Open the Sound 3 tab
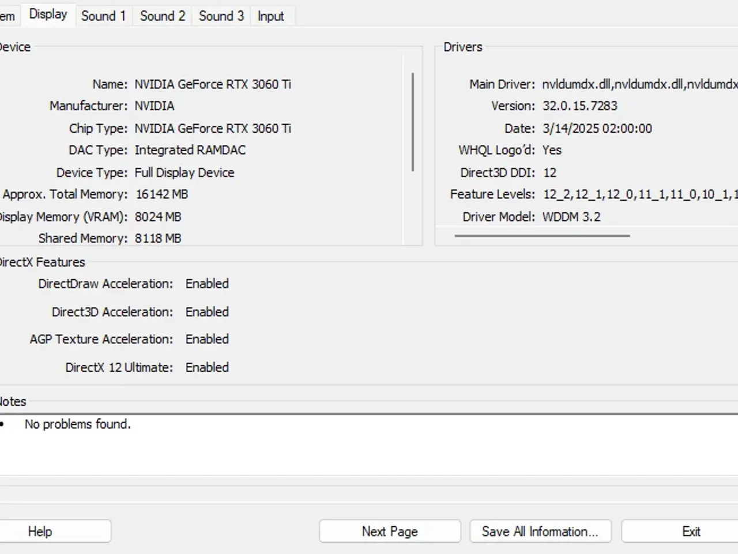The width and height of the screenshot is (738, 554). point(221,16)
